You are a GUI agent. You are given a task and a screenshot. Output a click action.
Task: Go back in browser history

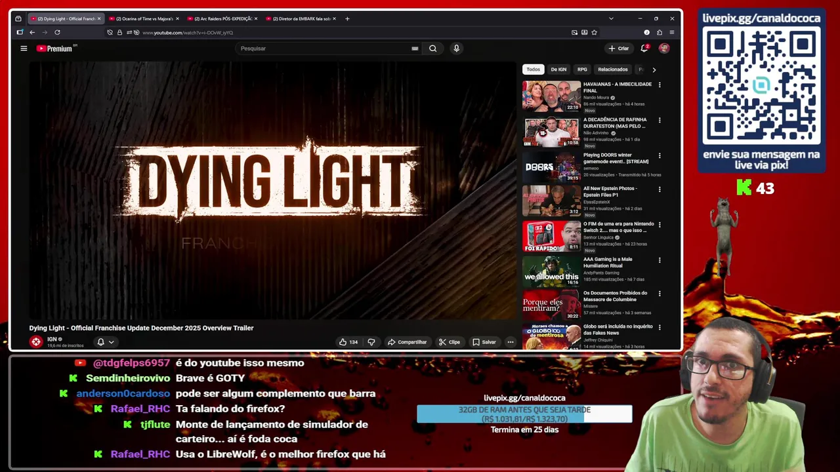point(31,32)
